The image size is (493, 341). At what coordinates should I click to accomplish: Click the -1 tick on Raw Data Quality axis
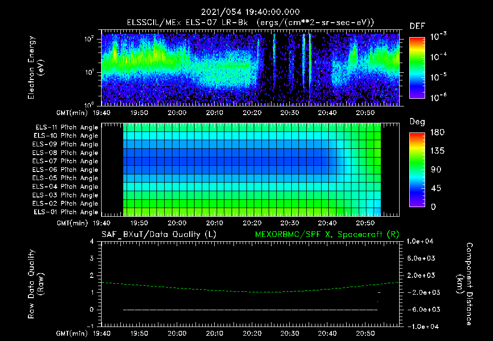tap(90, 326)
